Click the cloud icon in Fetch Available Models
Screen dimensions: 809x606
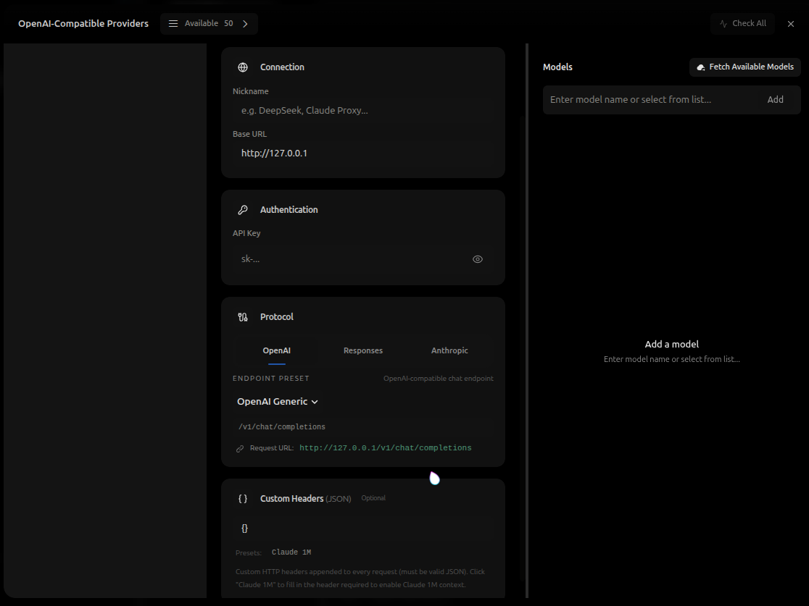click(x=701, y=67)
